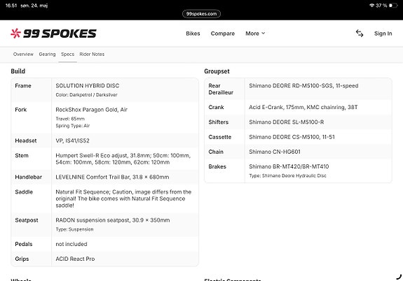Open the Bikes navigation link
Screen dimensions: 403x281
[193, 34]
